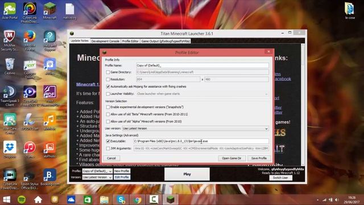
Task: Open the Use Latest Version dropdown in Profile Editor
Action: pos(196,129)
